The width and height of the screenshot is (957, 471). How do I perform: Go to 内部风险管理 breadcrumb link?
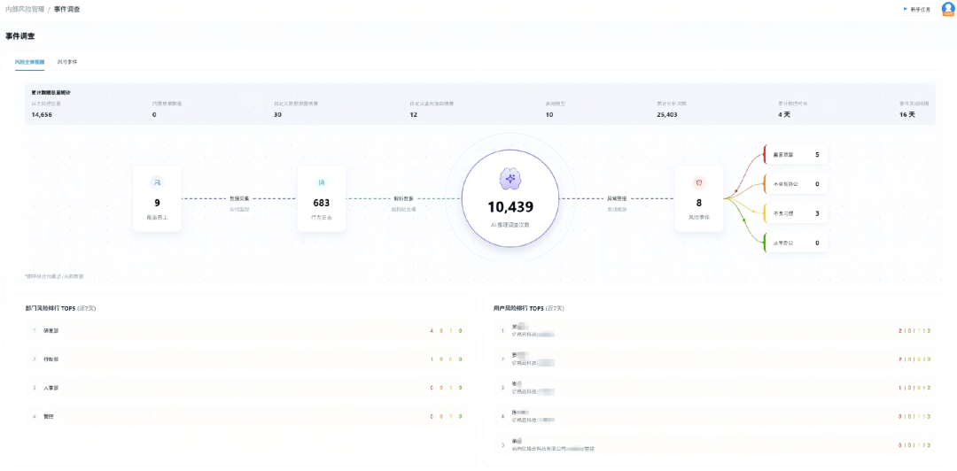pos(25,9)
